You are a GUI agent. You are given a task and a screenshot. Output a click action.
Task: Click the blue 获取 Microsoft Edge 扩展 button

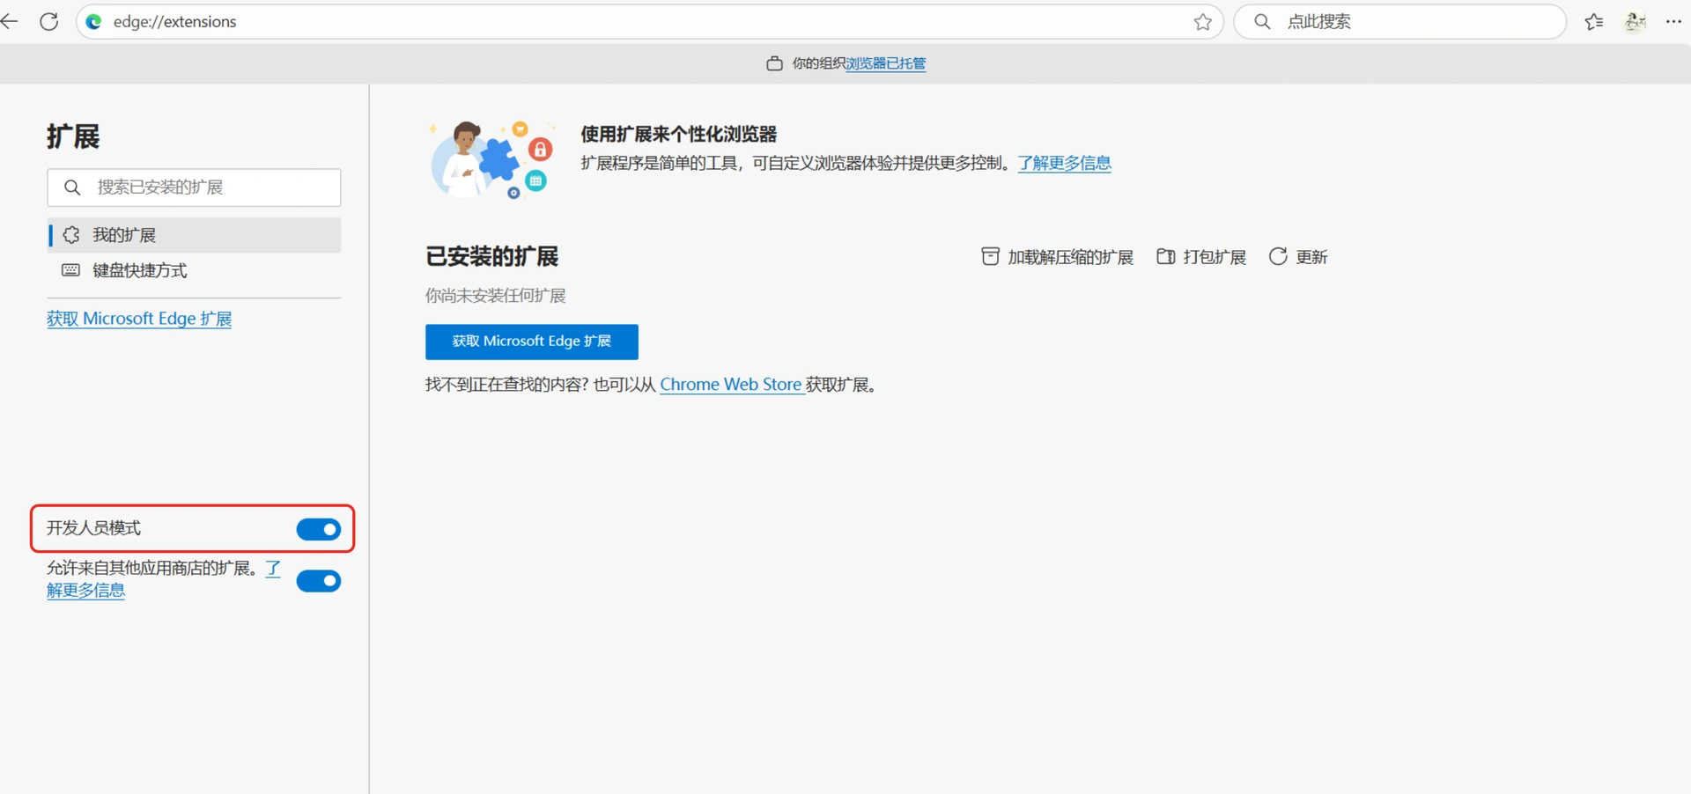coord(532,342)
